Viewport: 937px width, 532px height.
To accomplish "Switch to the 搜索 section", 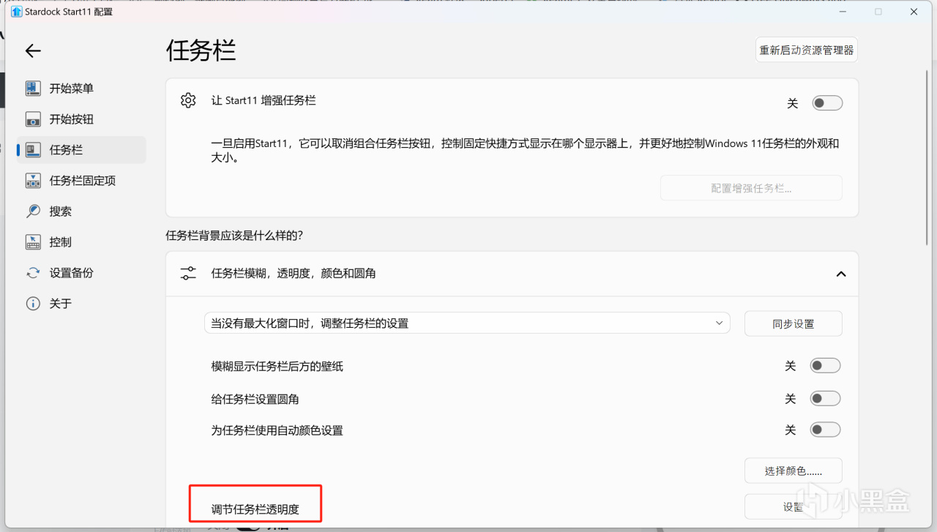I will coord(81,211).
